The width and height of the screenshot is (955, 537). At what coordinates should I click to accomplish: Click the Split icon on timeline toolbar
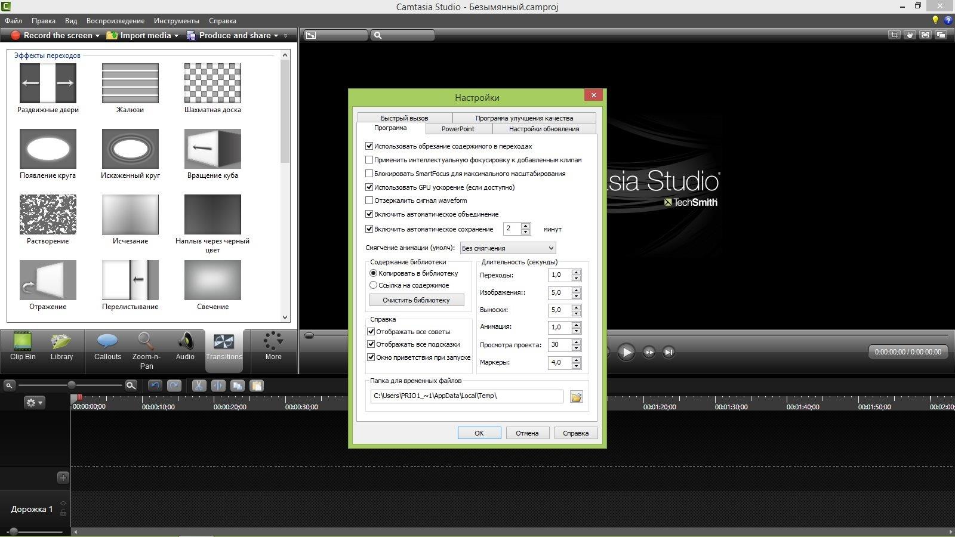pos(218,385)
